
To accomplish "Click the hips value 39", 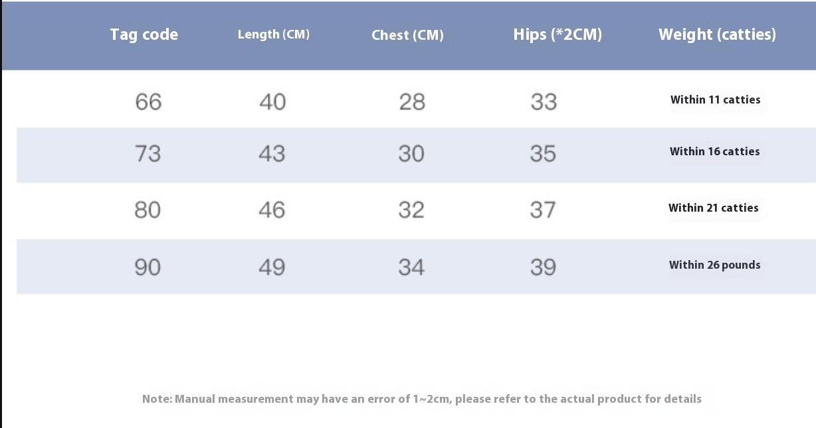I will tap(543, 267).
